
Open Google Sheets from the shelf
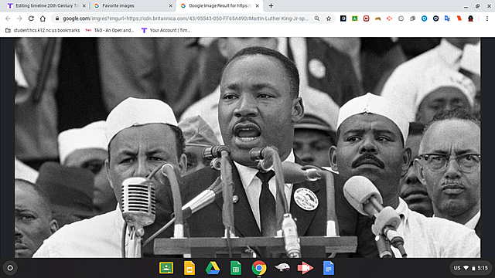click(235, 268)
